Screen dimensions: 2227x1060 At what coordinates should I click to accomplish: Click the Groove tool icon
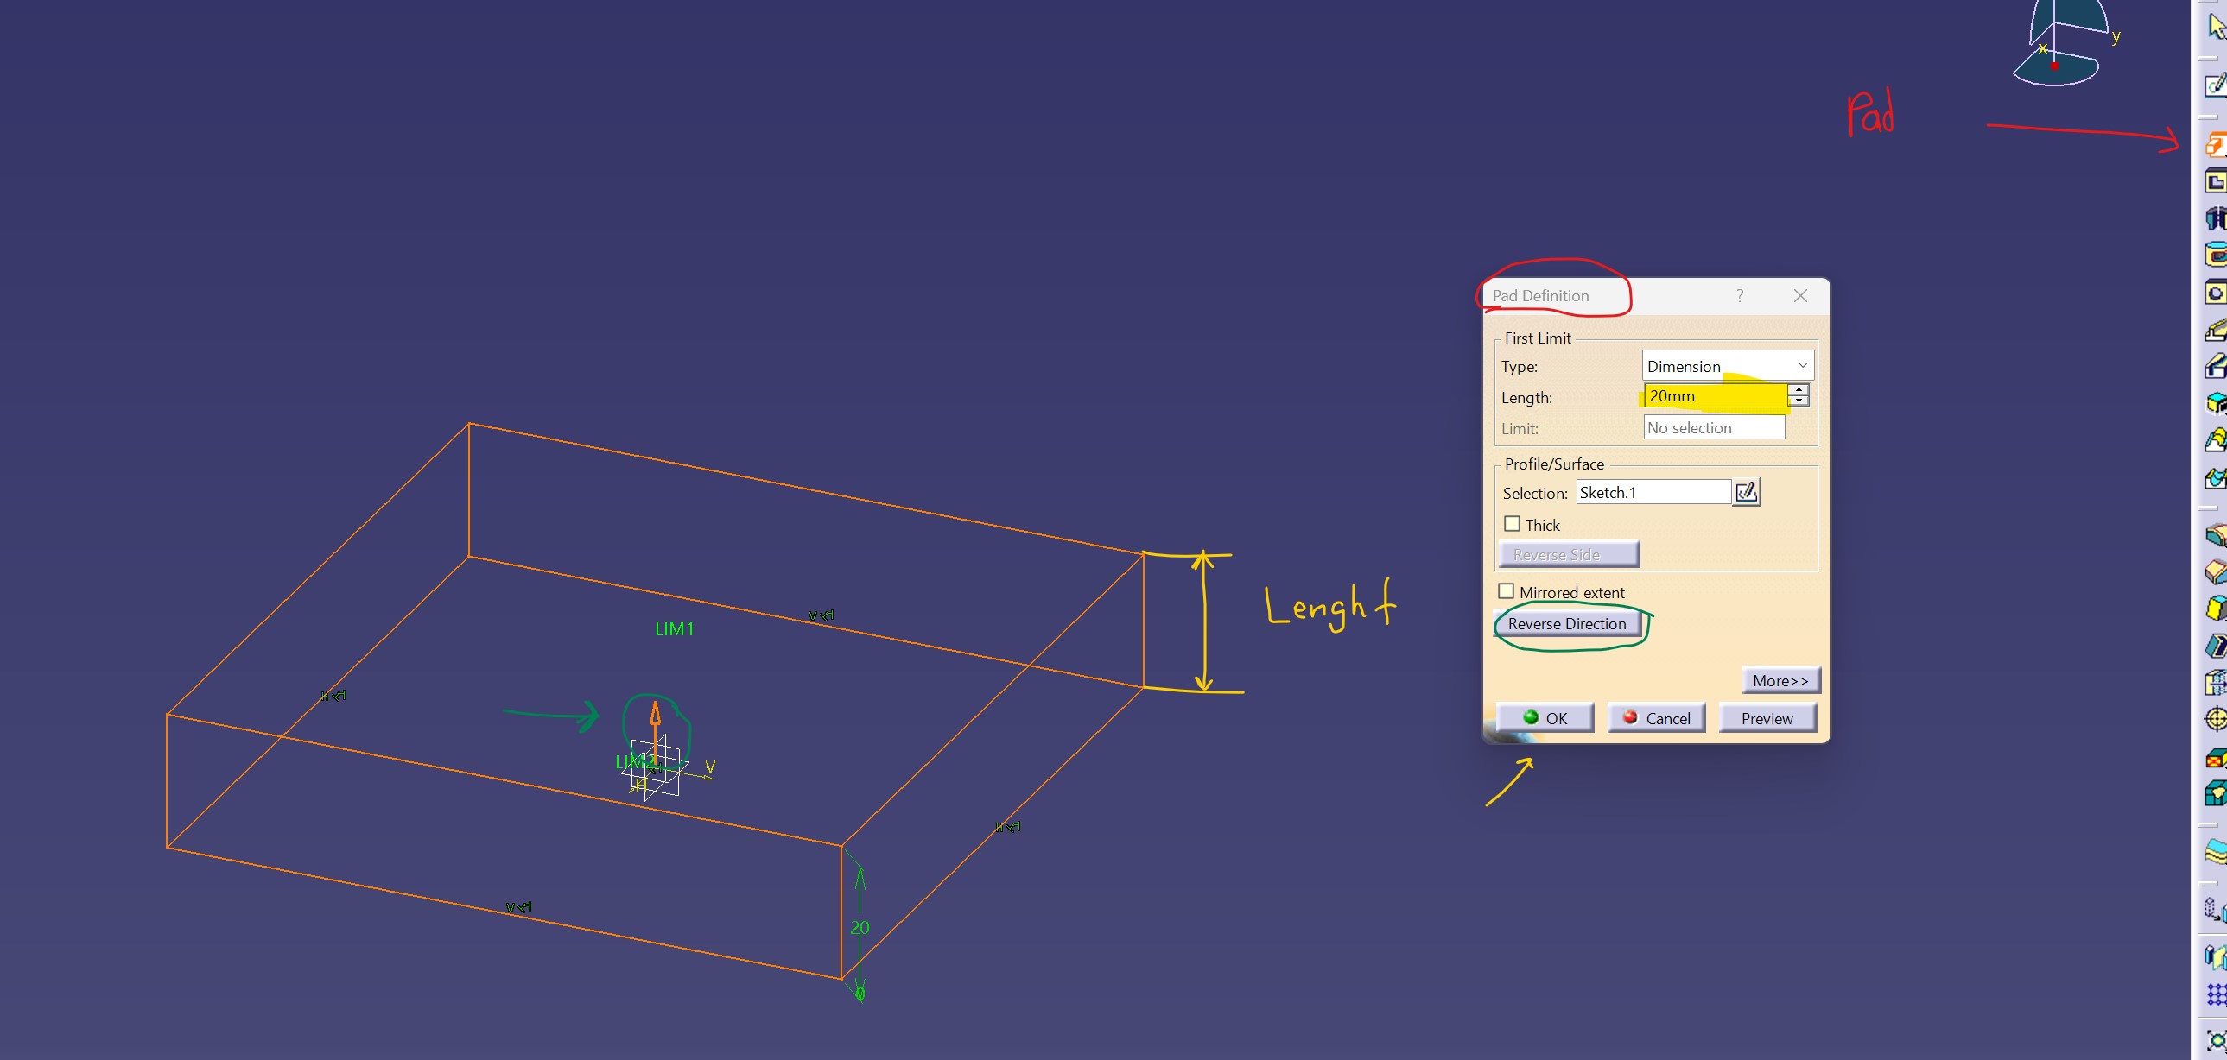(x=2216, y=255)
